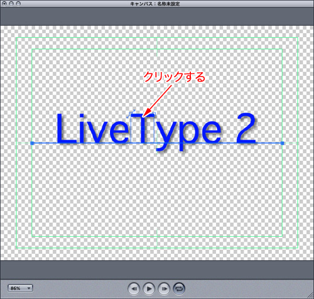Minimize the canvas window
The width and height of the screenshot is (314, 299).
[x=11, y=4]
